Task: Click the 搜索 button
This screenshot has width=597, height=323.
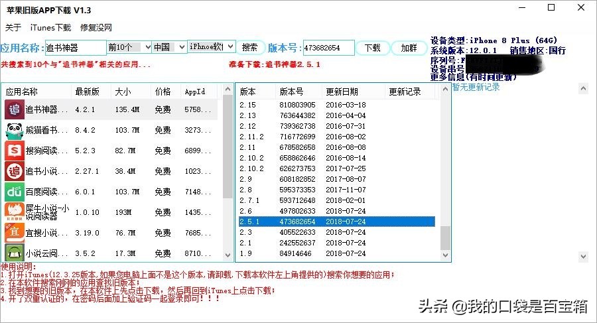Action: 250,48
